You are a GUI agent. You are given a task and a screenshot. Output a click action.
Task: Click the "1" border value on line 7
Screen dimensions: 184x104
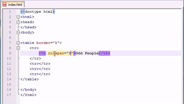click(56, 43)
